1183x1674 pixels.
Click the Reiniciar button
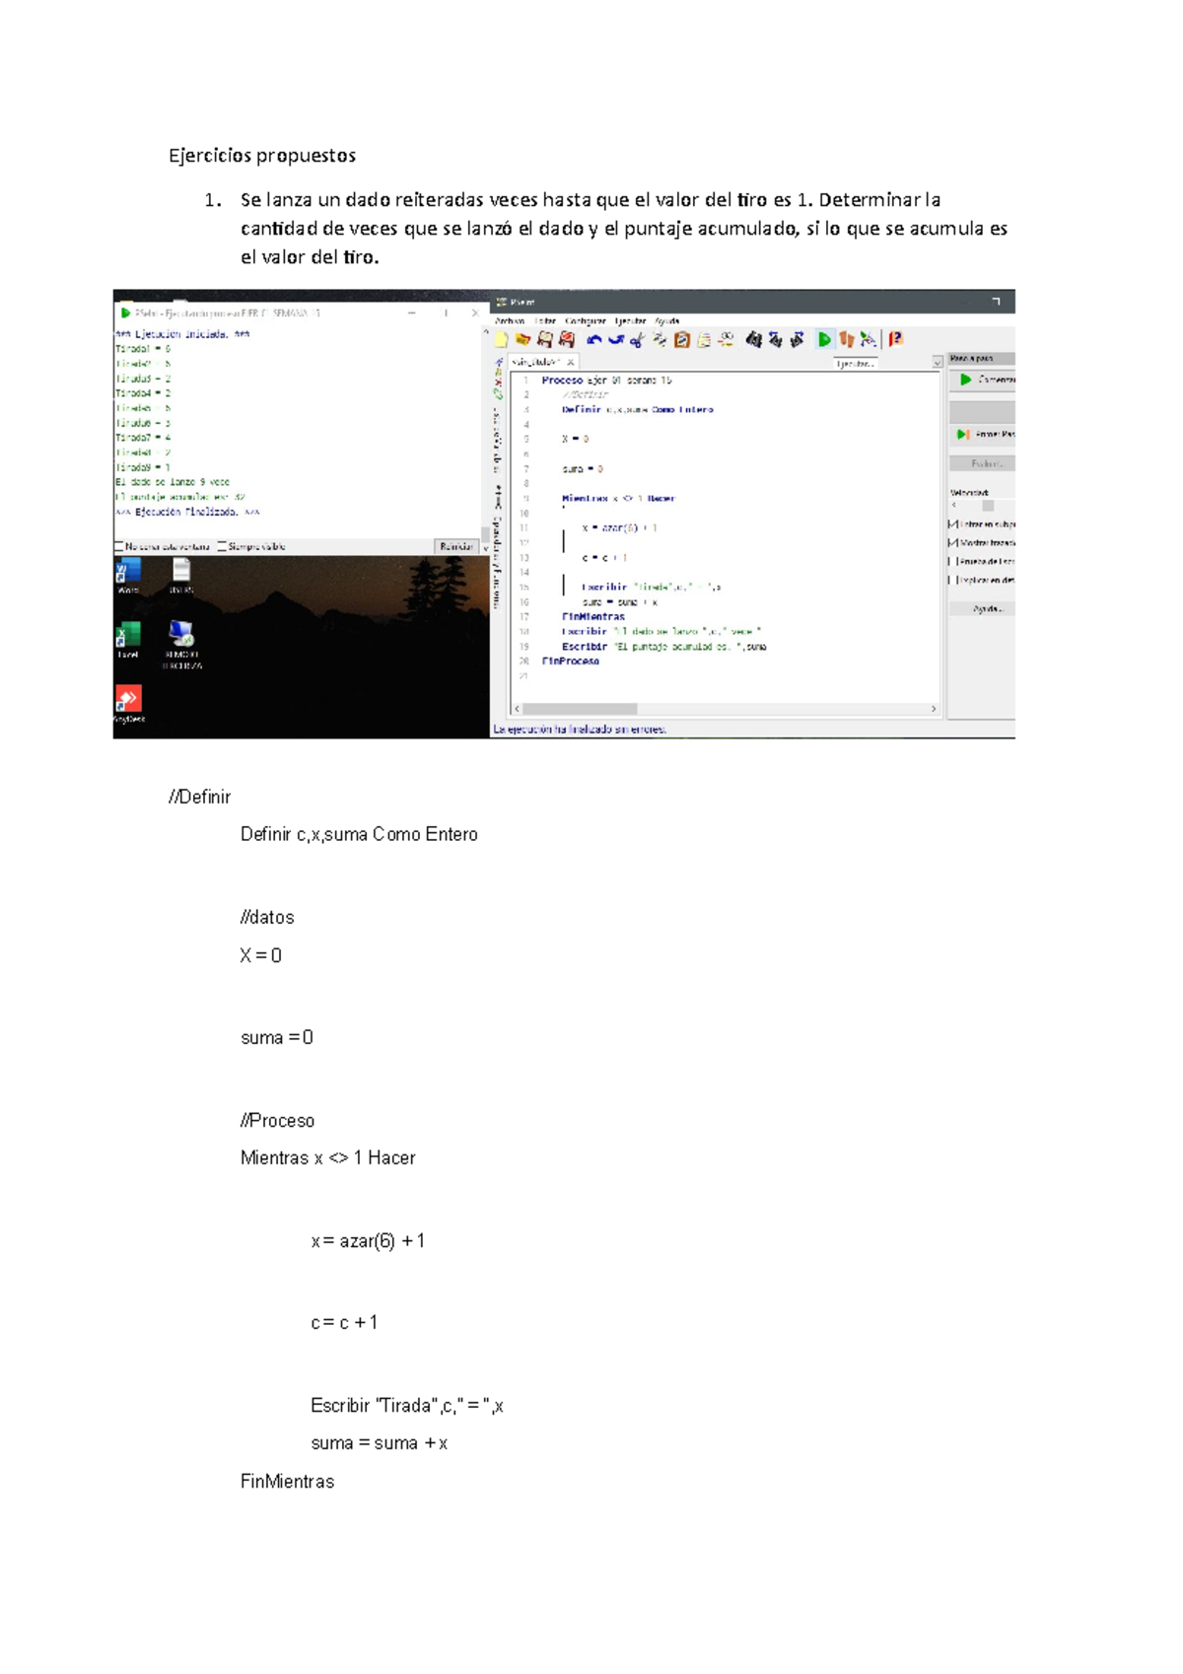tap(455, 546)
